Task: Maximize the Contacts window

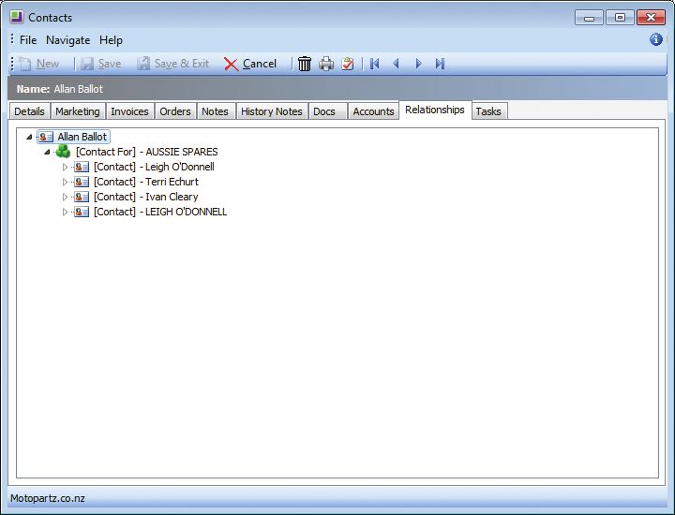Action: click(x=620, y=18)
